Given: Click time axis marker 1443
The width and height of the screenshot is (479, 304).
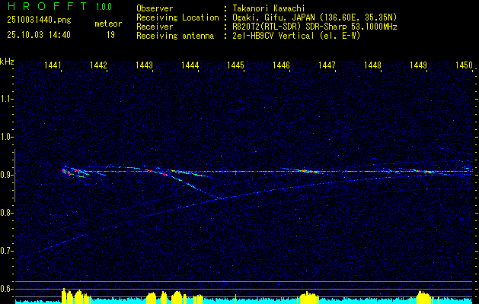Looking at the screenshot, I should (144, 65).
